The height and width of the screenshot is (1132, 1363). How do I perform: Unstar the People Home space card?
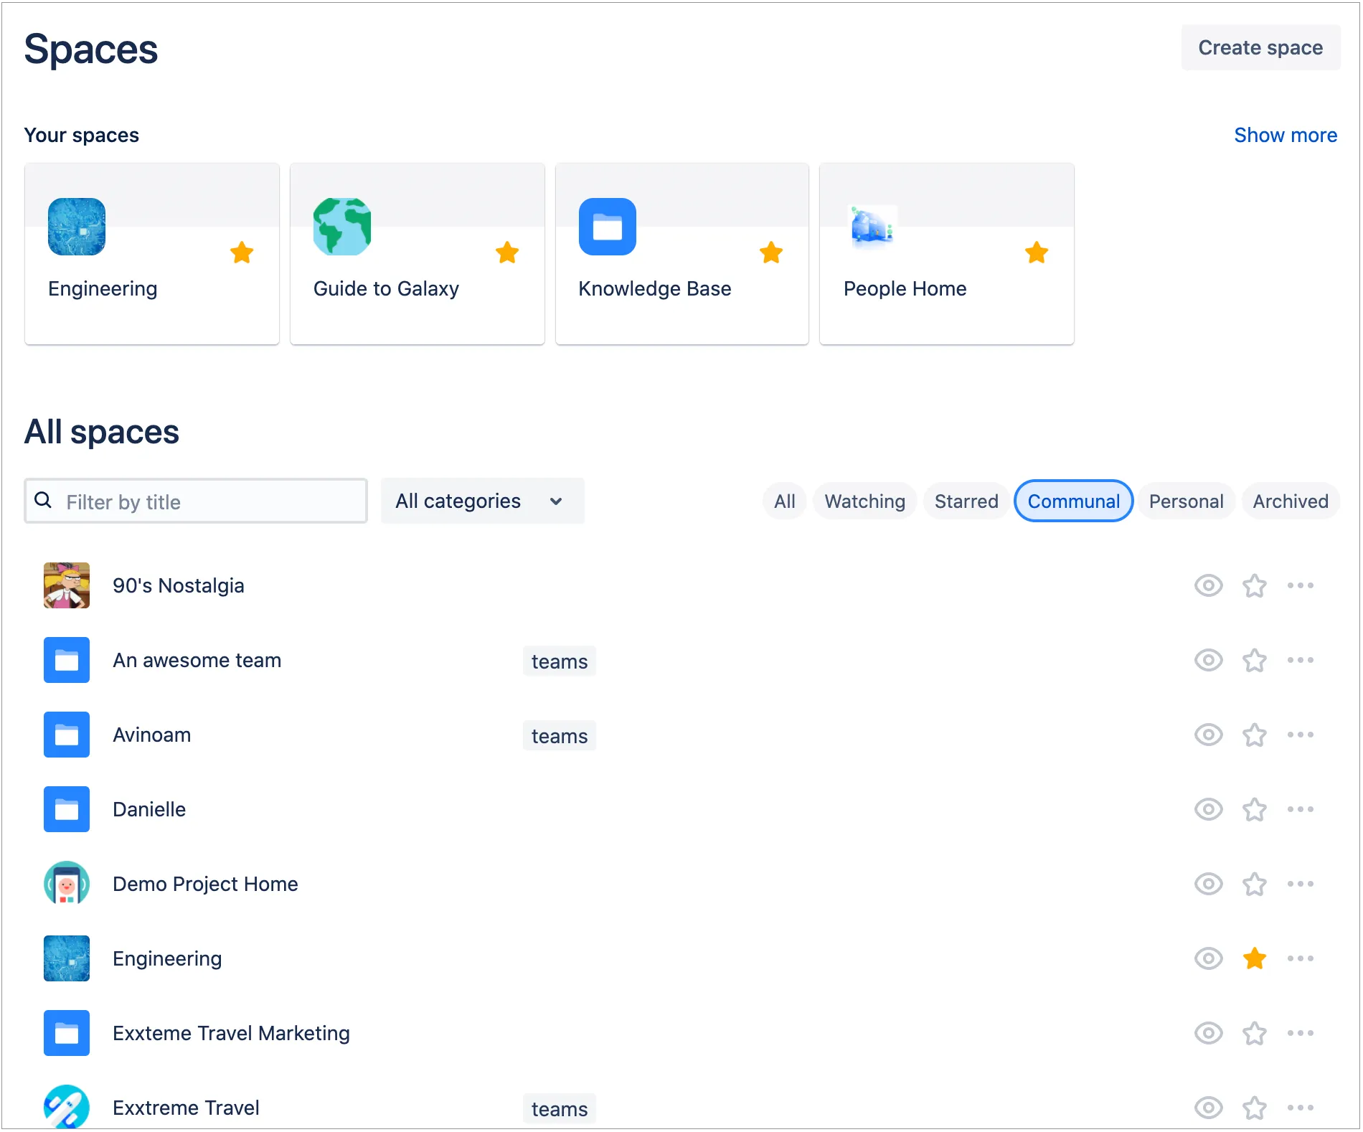(x=1037, y=253)
